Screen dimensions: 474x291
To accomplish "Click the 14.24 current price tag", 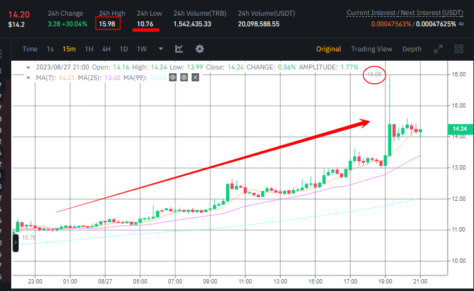I will [460, 129].
